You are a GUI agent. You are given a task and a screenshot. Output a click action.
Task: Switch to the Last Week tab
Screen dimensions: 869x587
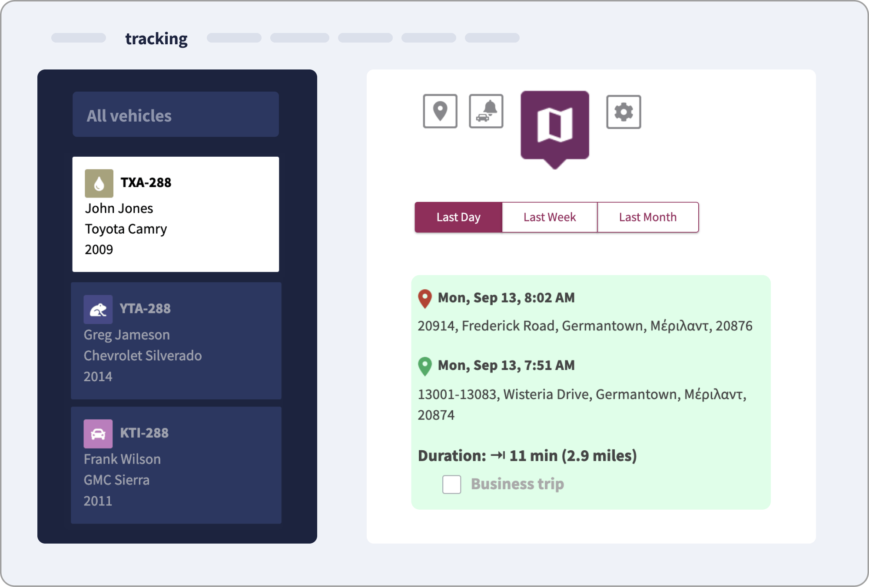tap(550, 217)
